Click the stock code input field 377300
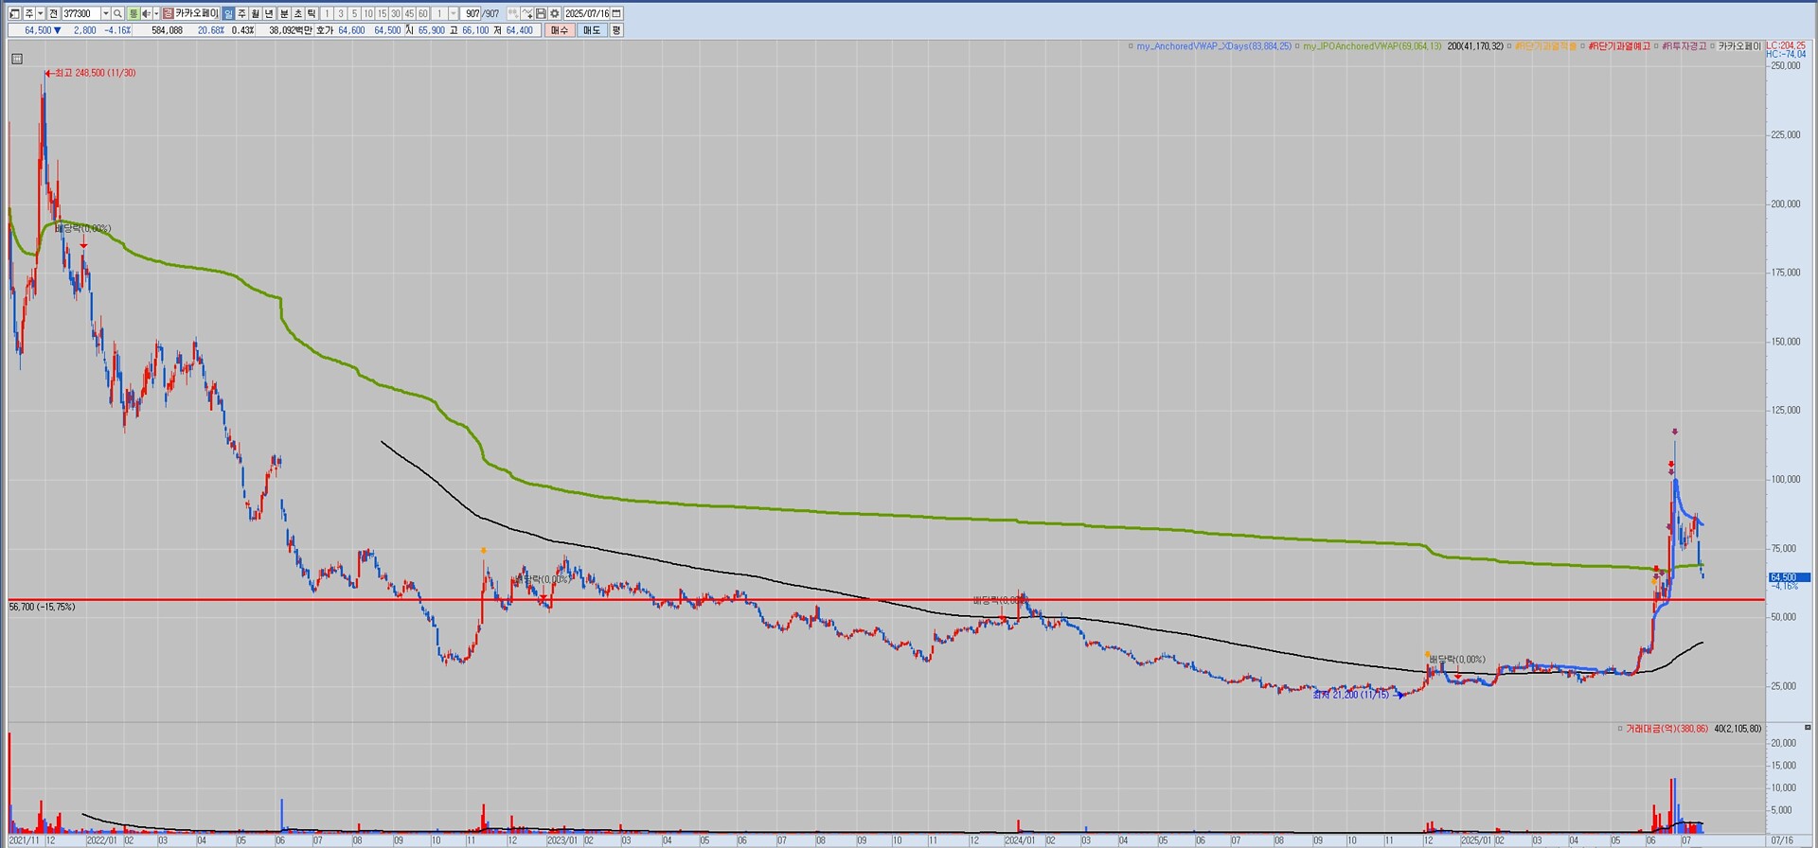 pyautogui.click(x=80, y=14)
